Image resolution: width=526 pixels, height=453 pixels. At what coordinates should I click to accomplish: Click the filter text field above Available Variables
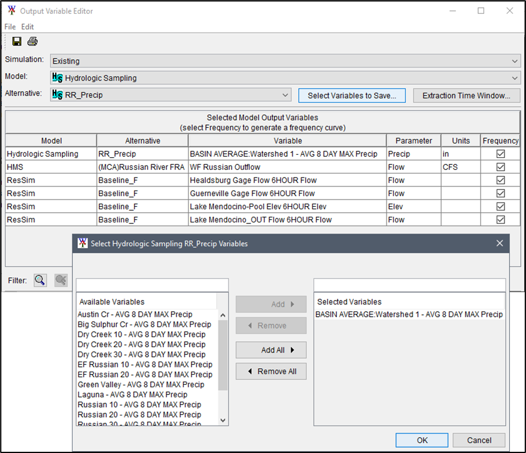(x=151, y=284)
